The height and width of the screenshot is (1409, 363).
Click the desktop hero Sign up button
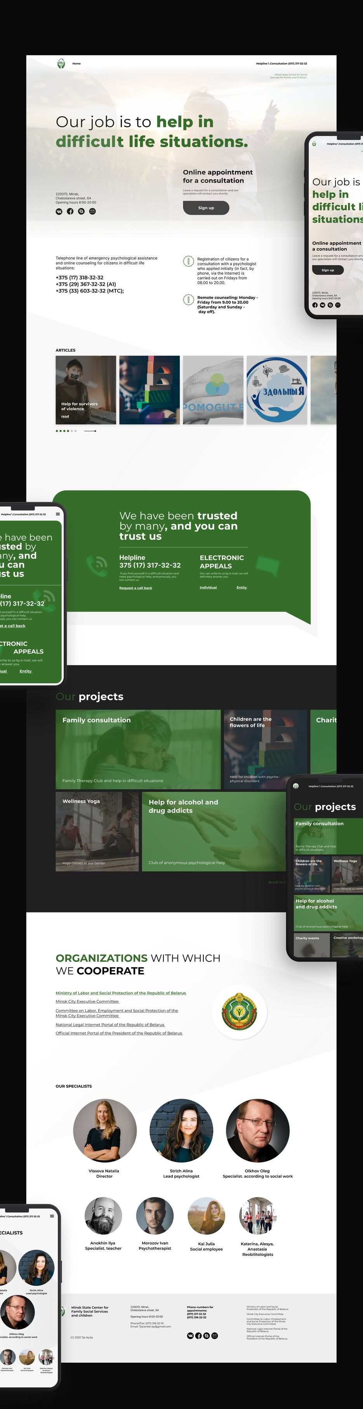click(x=206, y=208)
